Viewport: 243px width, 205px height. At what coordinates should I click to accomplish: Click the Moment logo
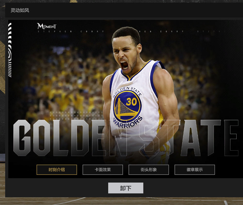click(x=46, y=26)
